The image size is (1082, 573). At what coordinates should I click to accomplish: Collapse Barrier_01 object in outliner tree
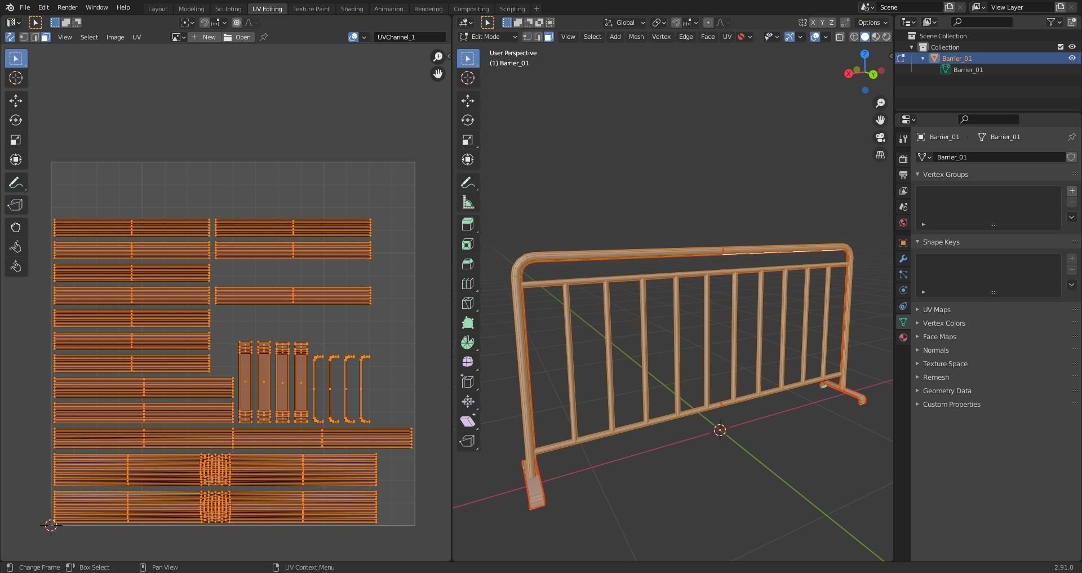923,59
